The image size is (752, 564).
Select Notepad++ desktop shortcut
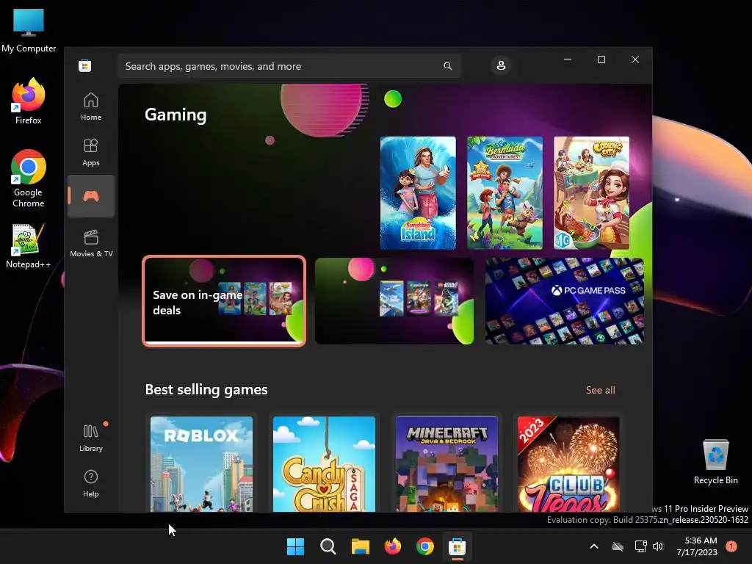click(29, 245)
